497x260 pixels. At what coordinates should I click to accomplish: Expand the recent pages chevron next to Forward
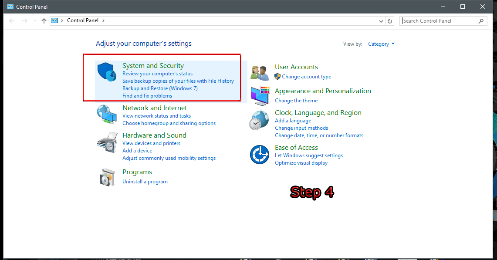coord(34,20)
